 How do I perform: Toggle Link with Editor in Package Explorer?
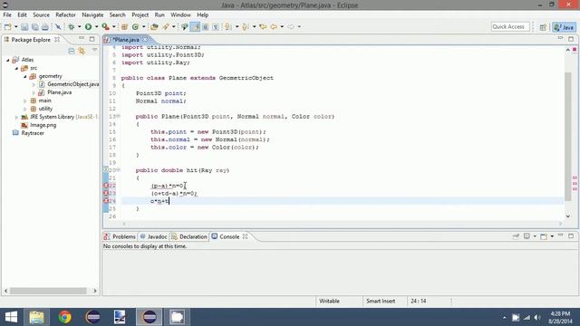82,51
